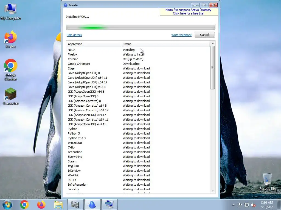Open My Computer desktop icon
281x210 pixels.
11,11
